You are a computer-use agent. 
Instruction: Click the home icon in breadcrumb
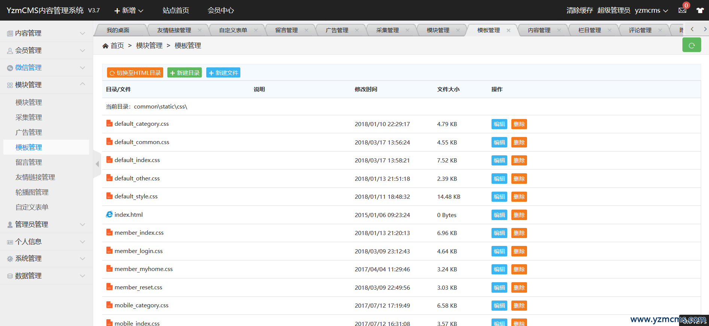pos(106,46)
